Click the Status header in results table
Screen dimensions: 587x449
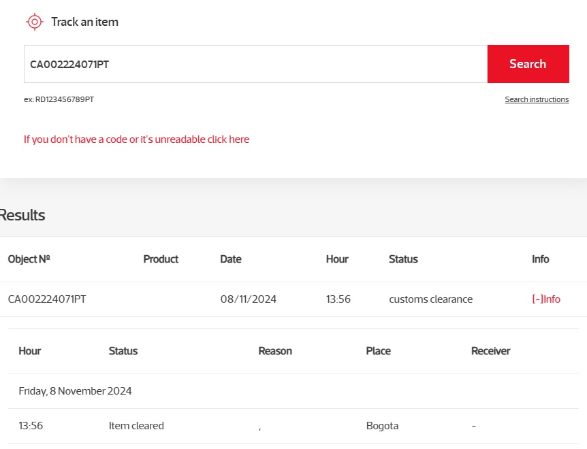(403, 259)
